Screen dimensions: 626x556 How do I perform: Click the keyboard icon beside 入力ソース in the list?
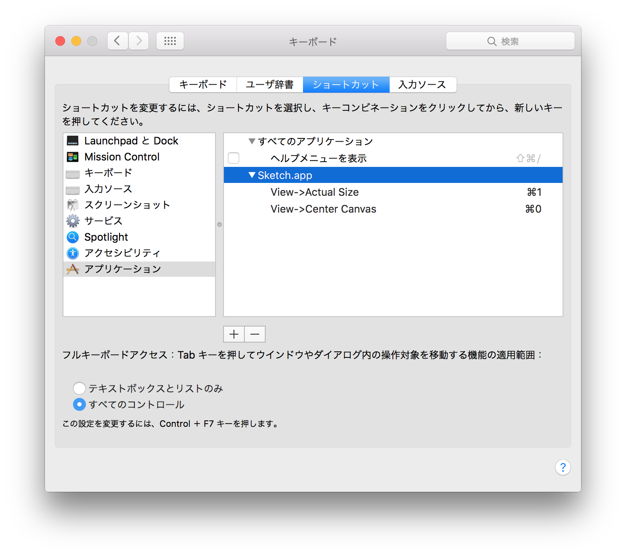point(73,190)
